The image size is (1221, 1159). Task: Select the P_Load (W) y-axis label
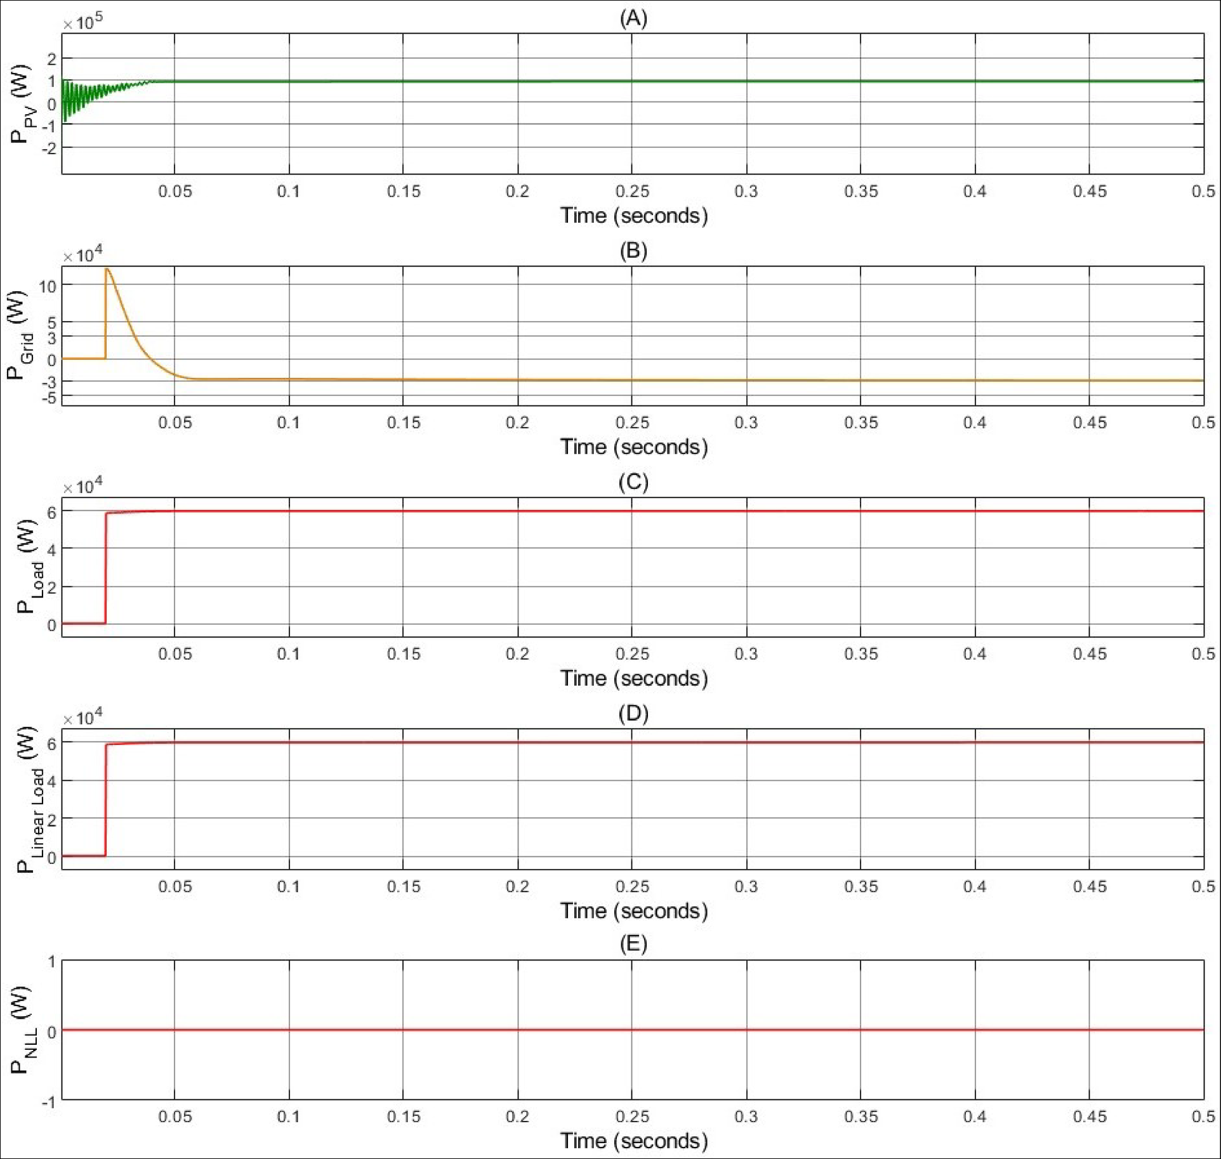(x=29, y=566)
